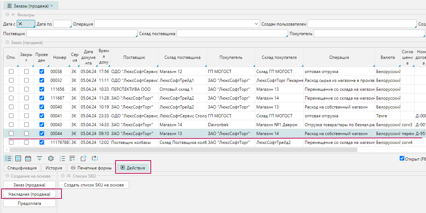The width and height of the screenshot is (426, 213).
Task: Collapse the Создание на основе group
Action: pos(7,176)
